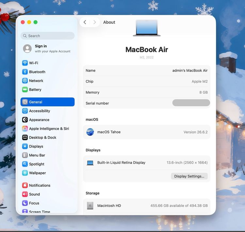Viewport: 245px width, 232px height.
Task: Select the Wallpaper flower icon
Action: (25, 173)
